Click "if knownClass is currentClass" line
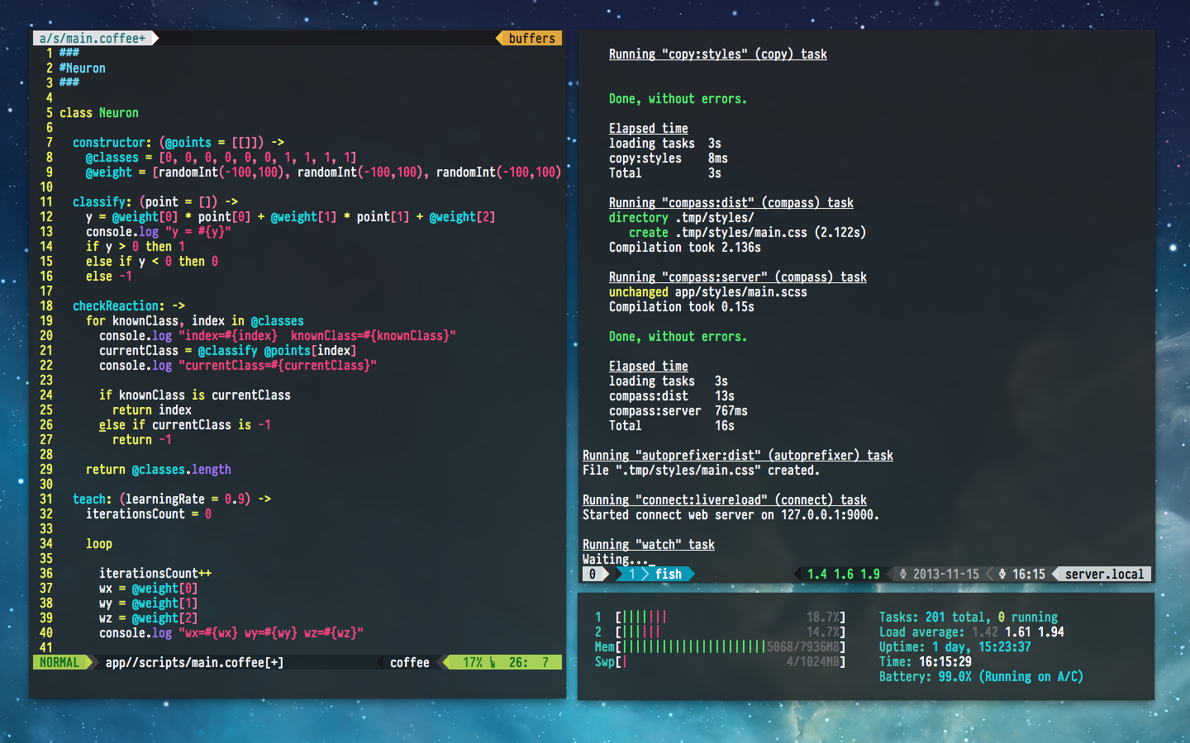Viewport: 1190px width, 743px height. click(x=195, y=395)
